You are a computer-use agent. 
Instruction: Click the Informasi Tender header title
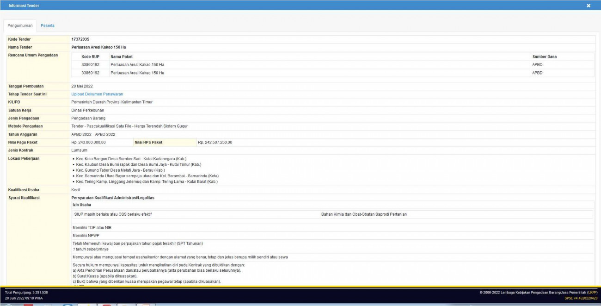click(24, 6)
